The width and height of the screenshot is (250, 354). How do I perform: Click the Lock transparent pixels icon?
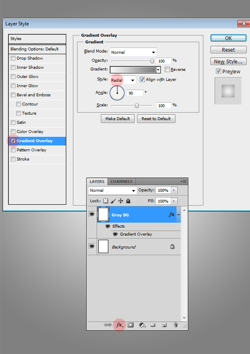106,201
